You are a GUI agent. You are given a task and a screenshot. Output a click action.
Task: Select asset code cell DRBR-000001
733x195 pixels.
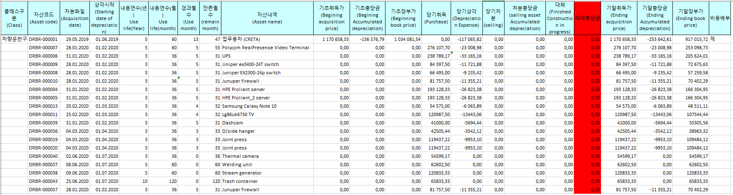(x=43, y=39)
